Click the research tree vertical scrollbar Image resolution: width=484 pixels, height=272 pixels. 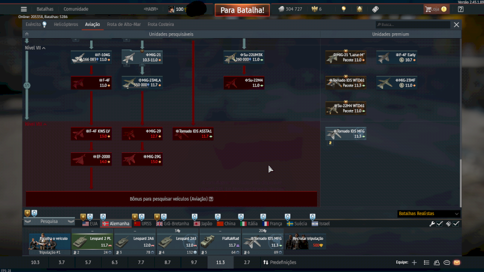point(460,181)
